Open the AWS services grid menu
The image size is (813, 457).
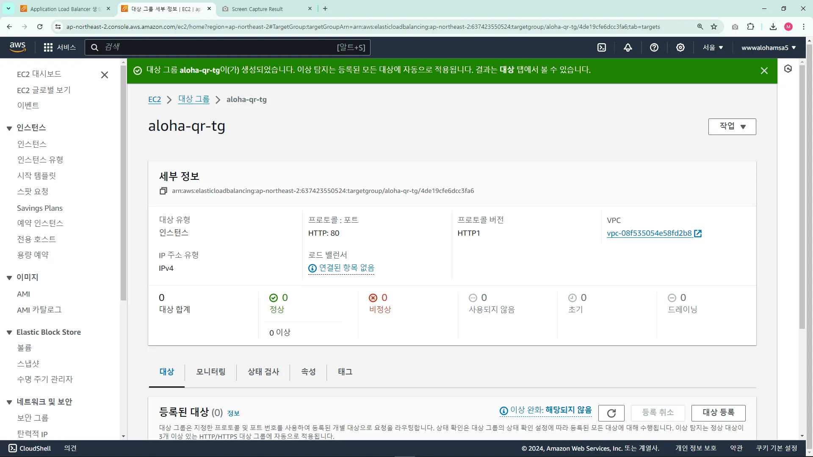point(48,47)
